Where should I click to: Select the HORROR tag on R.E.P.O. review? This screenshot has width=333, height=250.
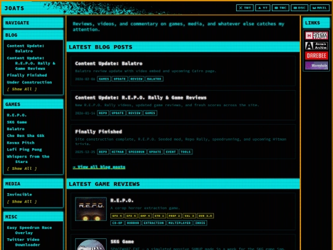(x=133, y=223)
